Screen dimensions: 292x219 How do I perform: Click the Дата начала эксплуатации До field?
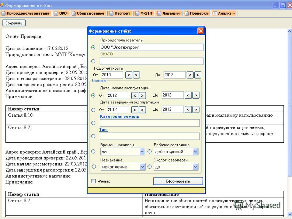click(173, 95)
